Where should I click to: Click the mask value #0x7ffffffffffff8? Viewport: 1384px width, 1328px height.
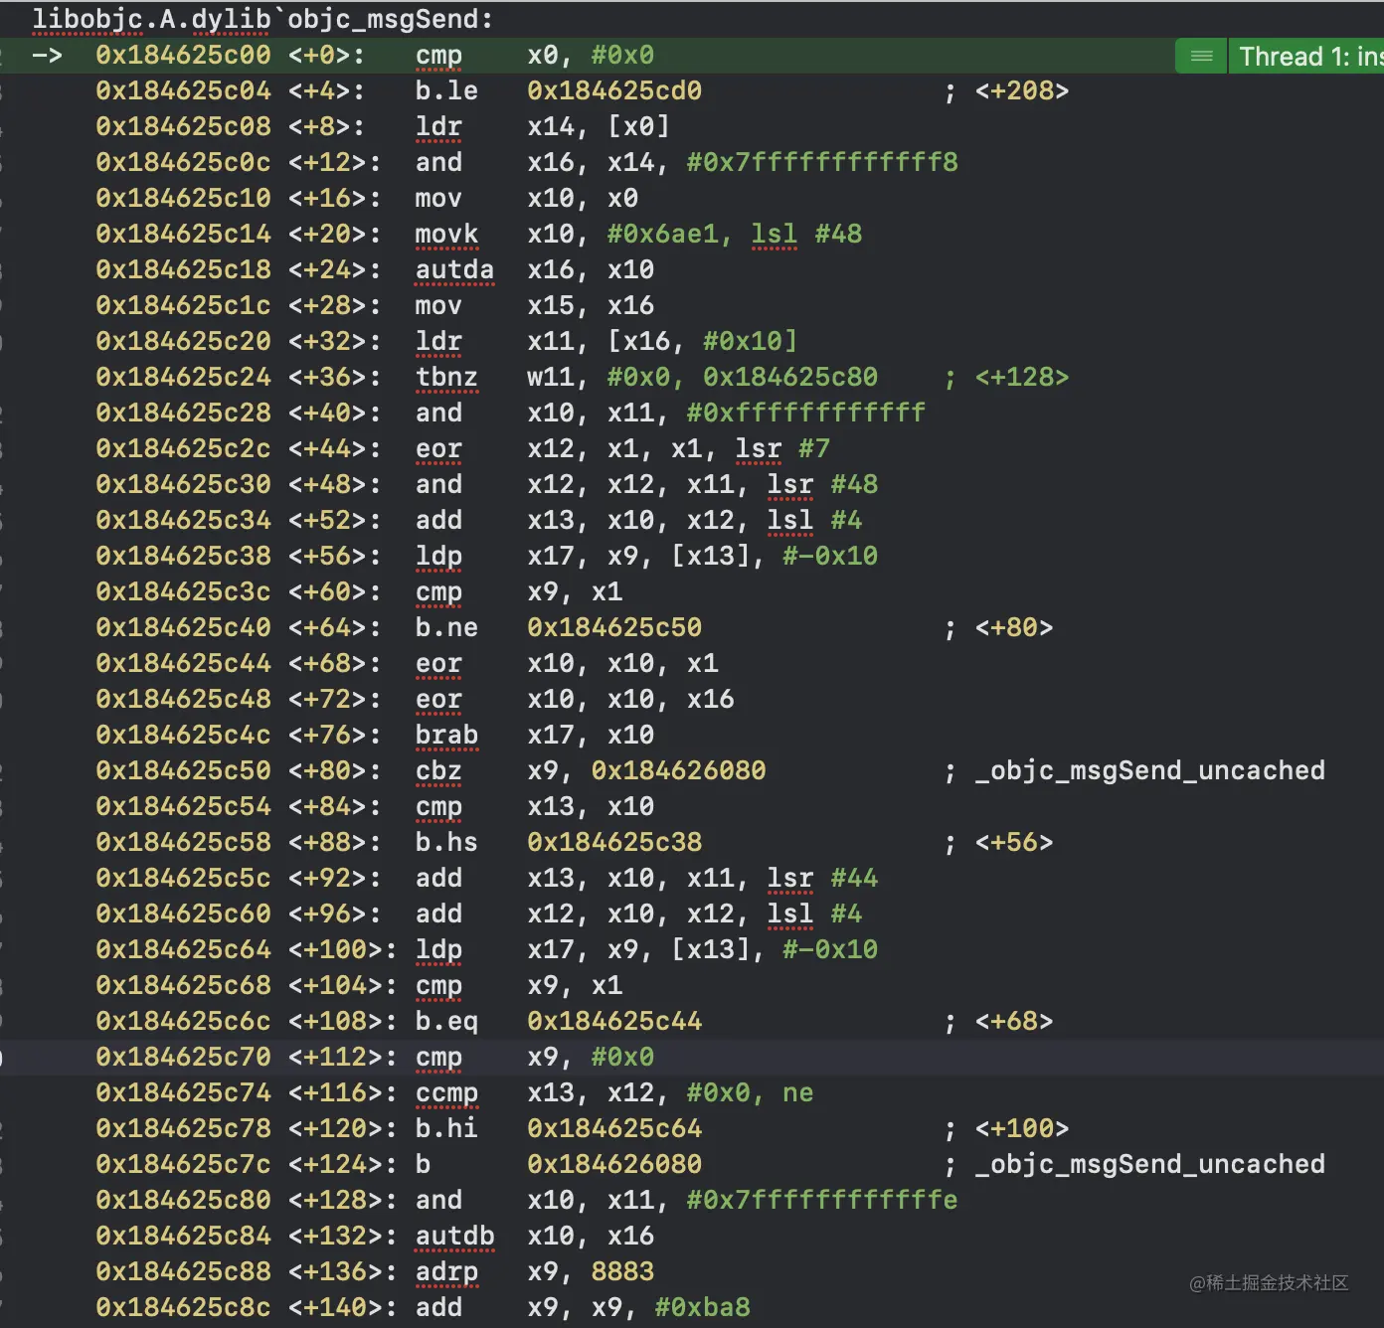coord(822,163)
